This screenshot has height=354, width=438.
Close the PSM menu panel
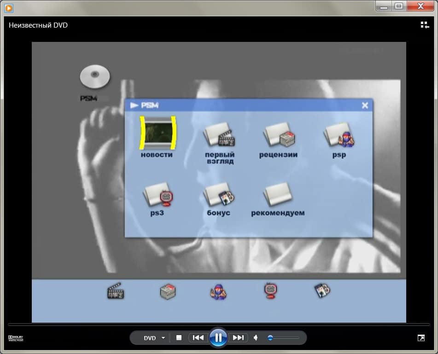click(x=365, y=105)
